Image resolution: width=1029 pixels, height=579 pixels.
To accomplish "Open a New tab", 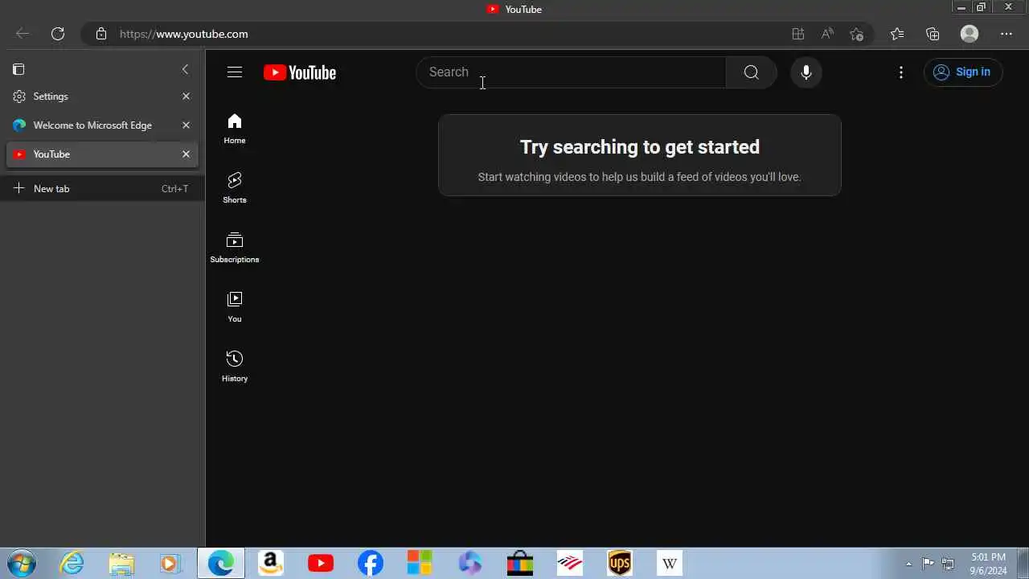I will point(102,188).
